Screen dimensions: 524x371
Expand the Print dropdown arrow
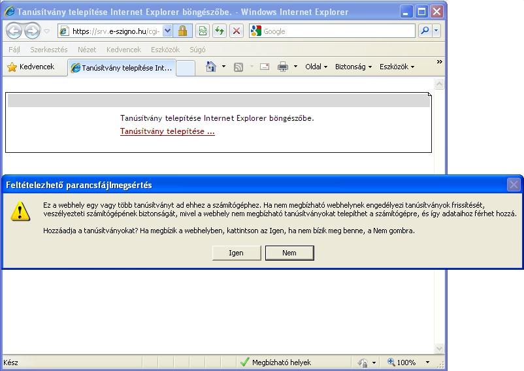click(x=295, y=67)
